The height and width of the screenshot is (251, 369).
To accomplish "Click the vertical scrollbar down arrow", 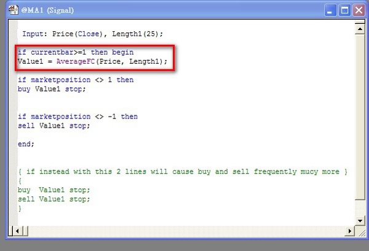I will click(x=360, y=221).
